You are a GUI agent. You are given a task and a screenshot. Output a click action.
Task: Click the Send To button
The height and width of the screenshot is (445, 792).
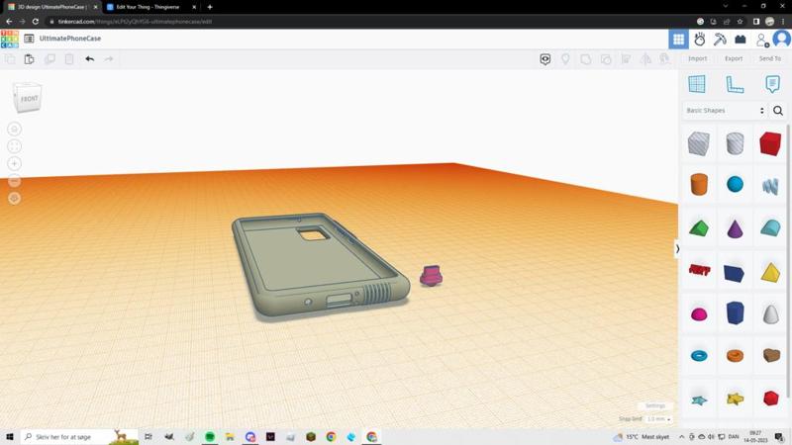point(770,58)
